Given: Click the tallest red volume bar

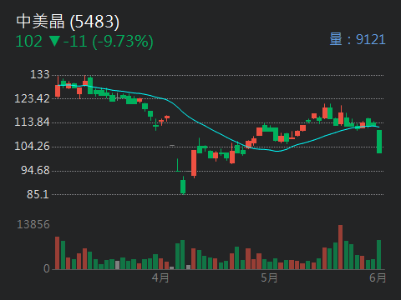Looking at the screenshot, I should coord(340,247).
